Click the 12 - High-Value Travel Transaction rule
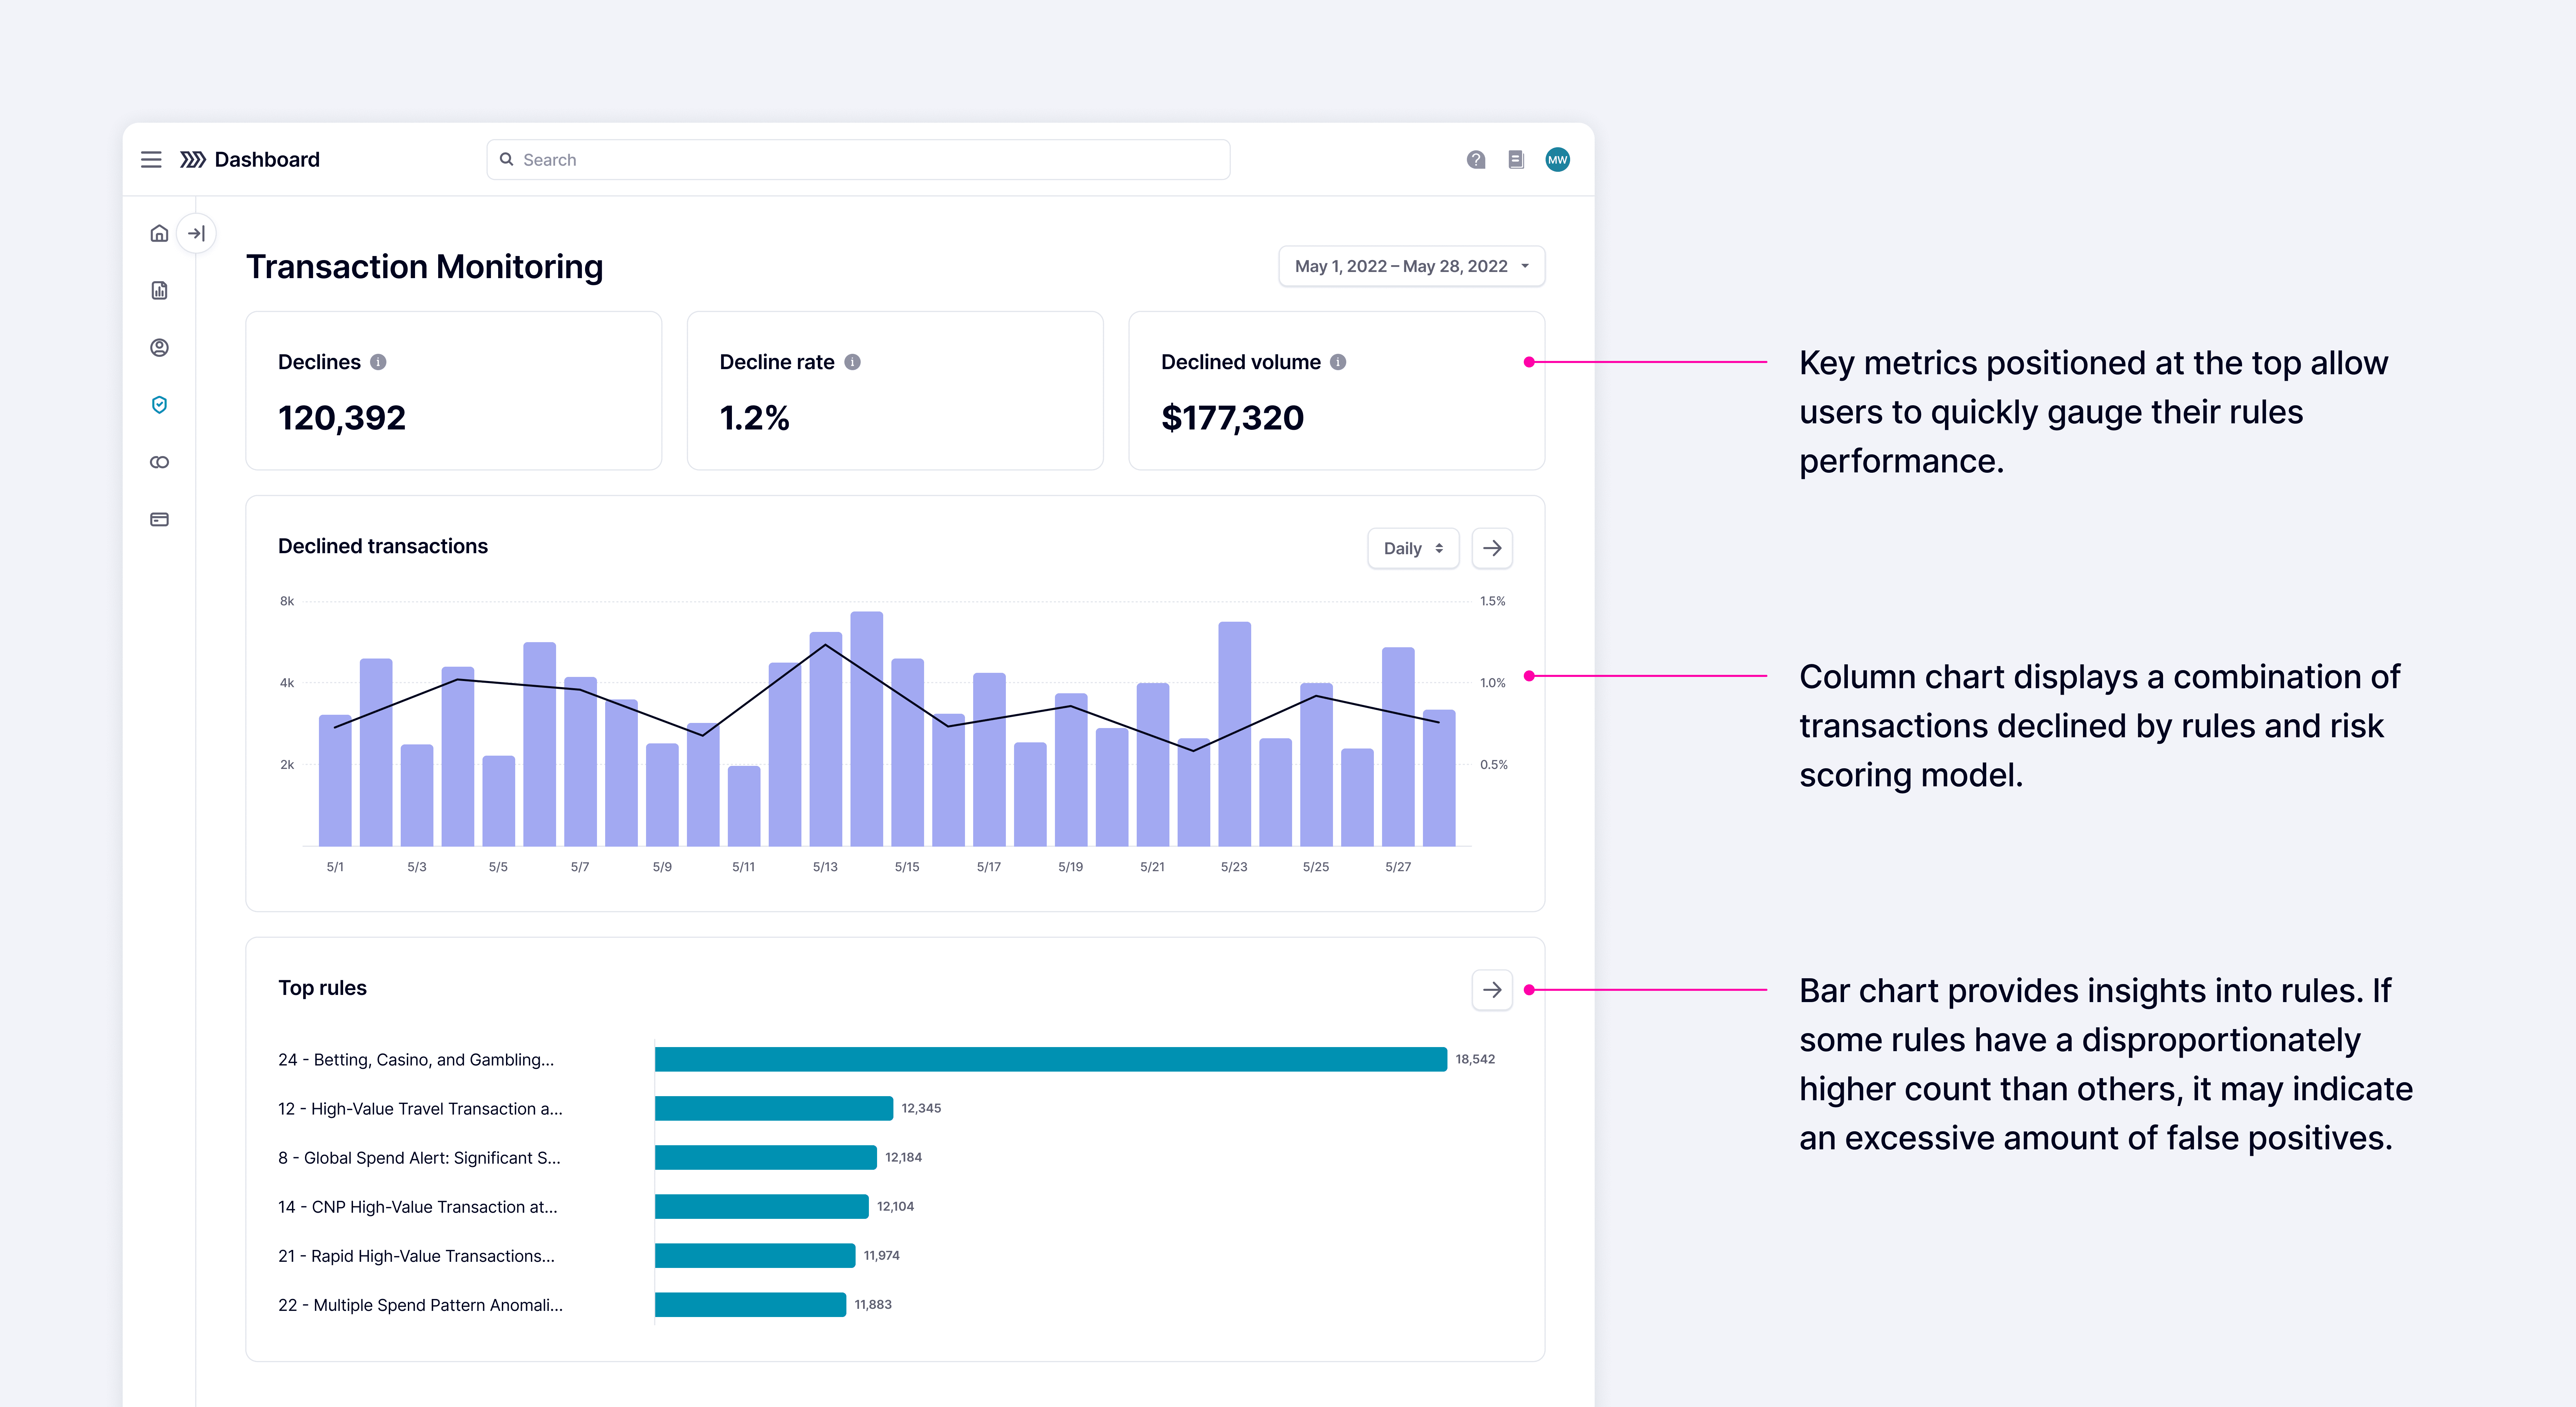This screenshot has width=2576, height=1407. tap(420, 1109)
